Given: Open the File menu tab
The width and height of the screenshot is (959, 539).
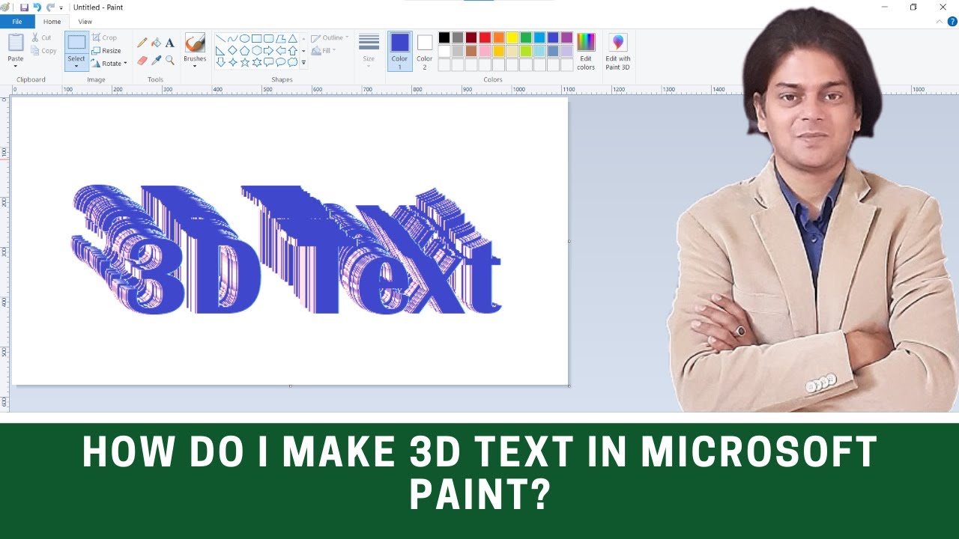Looking at the screenshot, I should click(16, 22).
